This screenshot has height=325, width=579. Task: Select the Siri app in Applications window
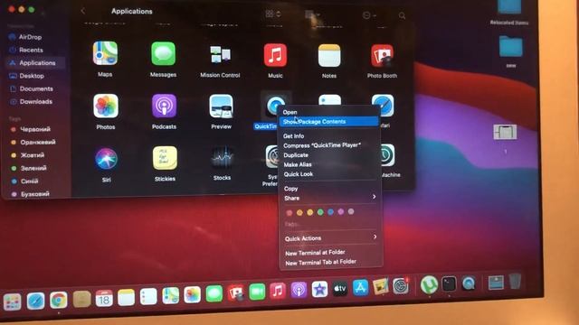[x=107, y=159]
